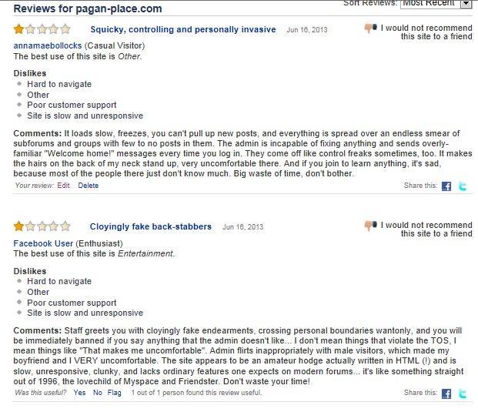478x412 pixels.
Task: Open the 'Squicky, controlling and personally invasive' review title
Action: coord(183,29)
